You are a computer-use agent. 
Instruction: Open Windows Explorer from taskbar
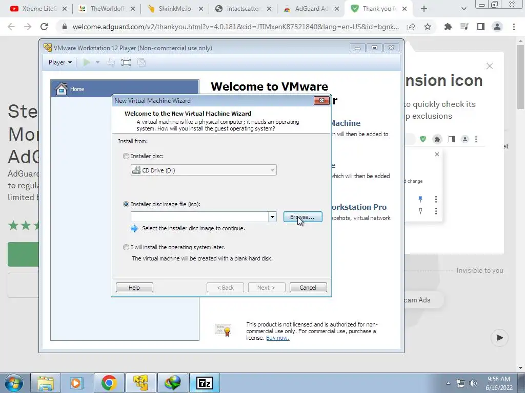pos(46,383)
